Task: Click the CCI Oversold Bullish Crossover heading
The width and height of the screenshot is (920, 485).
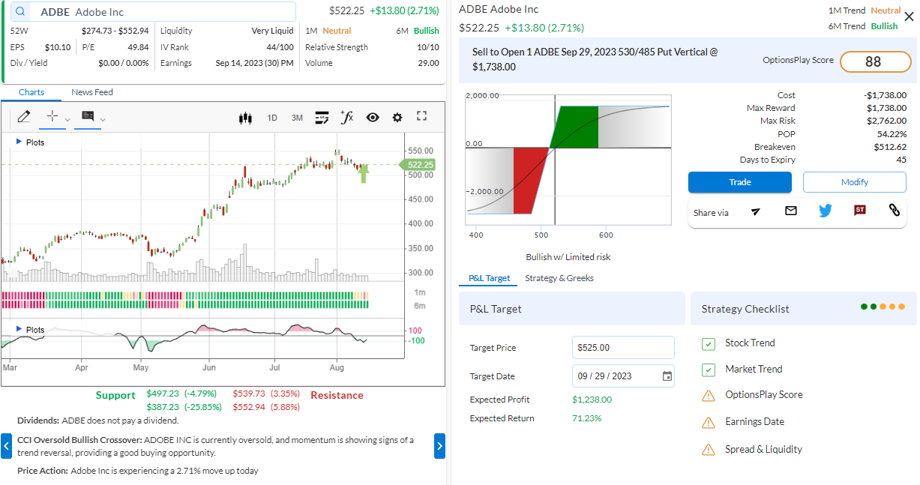Action: [x=79, y=440]
